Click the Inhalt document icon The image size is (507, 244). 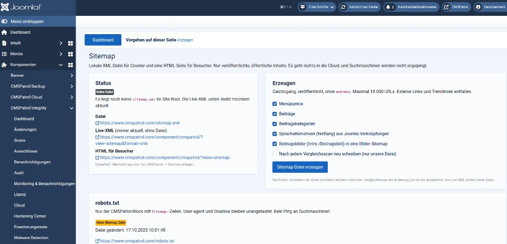[x=4, y=43]
